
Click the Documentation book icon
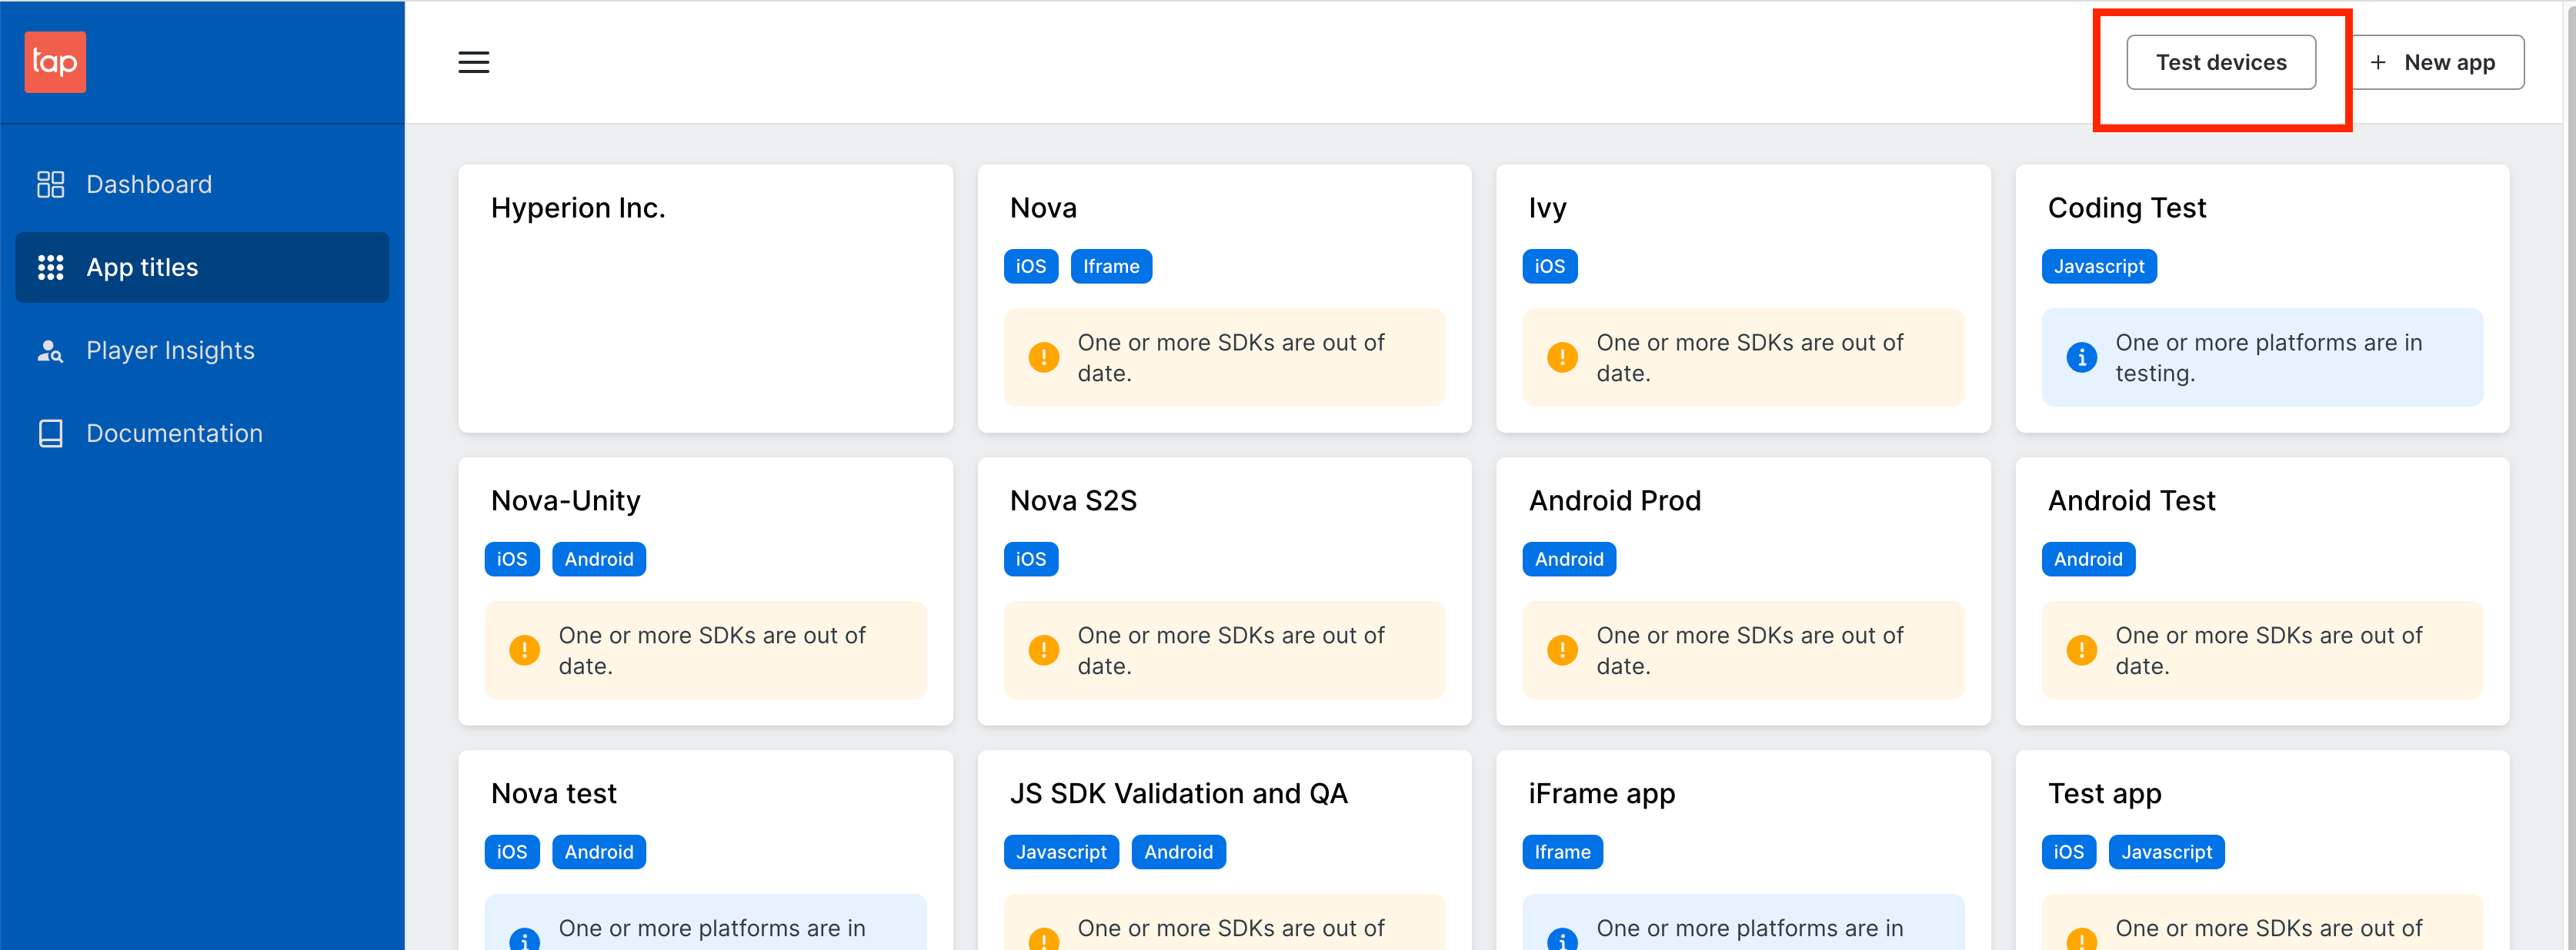pos(51,433)
